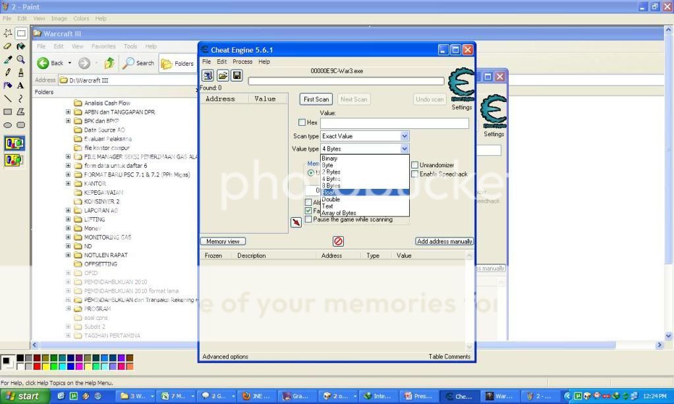674x404 pixels.
Task: Toggle the Unrandomizer checkbox
Action: pos(414,165)
